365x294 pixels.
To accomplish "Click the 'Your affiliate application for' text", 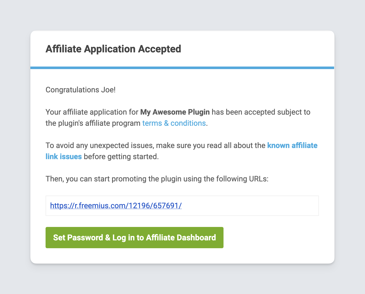I will [x=92, y=112].
